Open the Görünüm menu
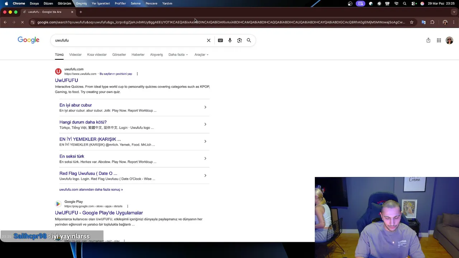Viewport: 459px width, 258px height. pos(65,4)
